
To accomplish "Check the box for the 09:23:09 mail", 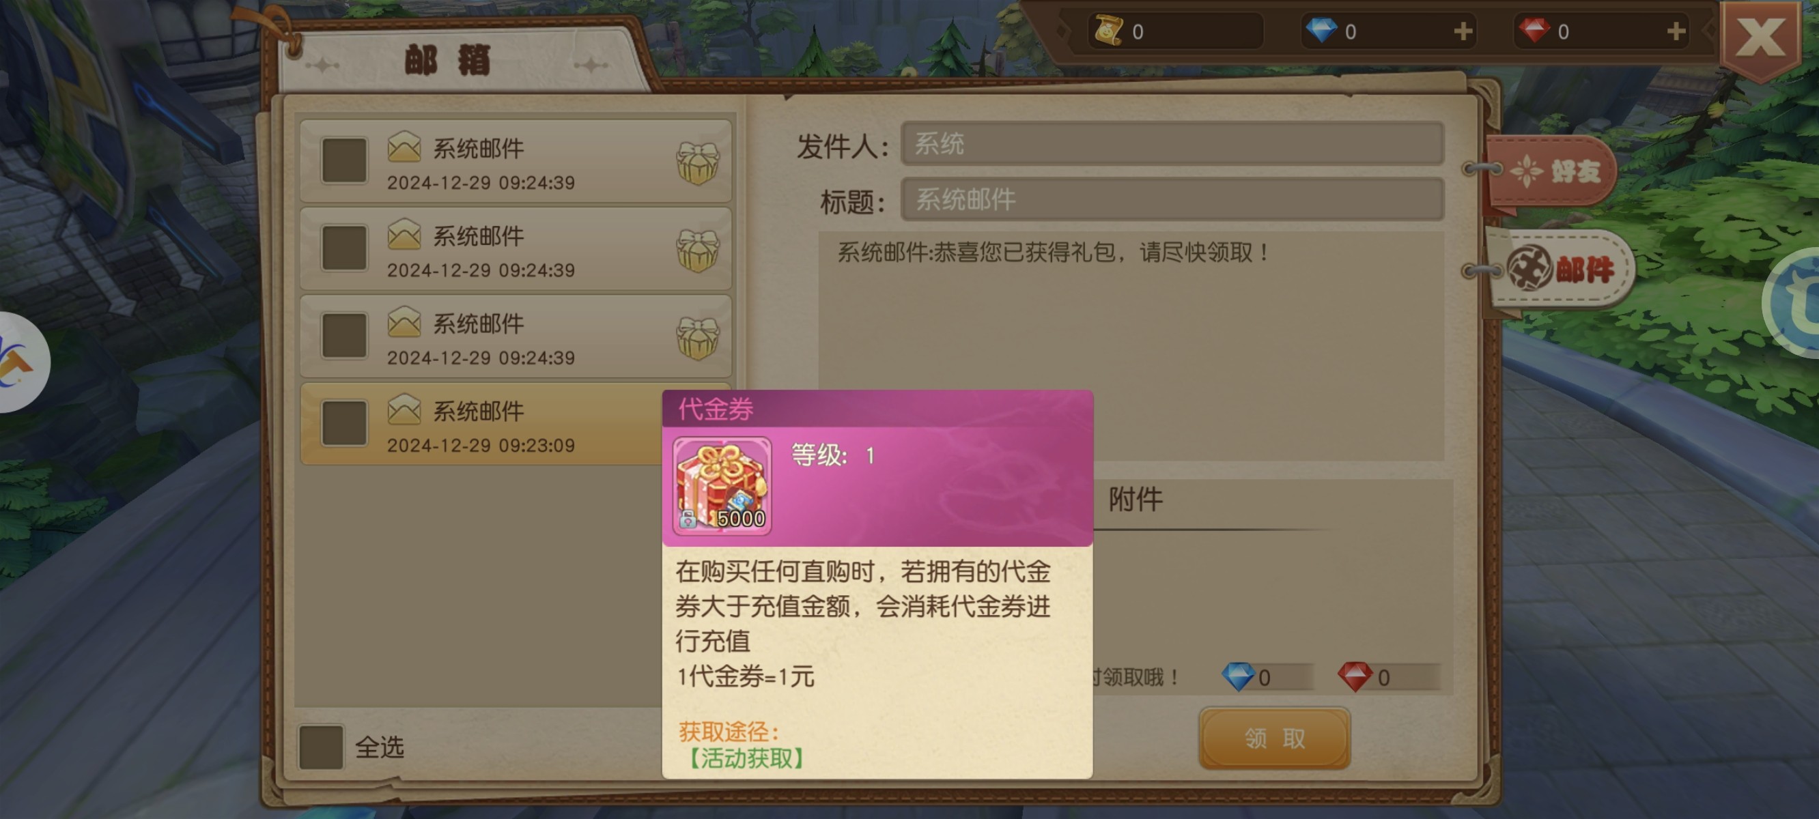I will pos(344,424).
